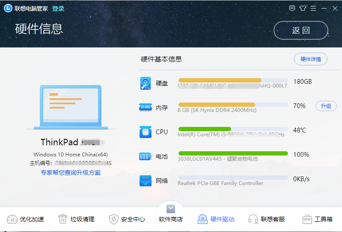The image size is (342, 232).
Task: Click the feedback message icon in title bar
Action: click(292, 8)
